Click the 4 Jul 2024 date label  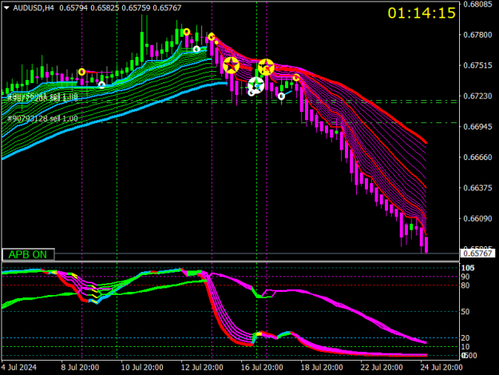pos(19,367)
